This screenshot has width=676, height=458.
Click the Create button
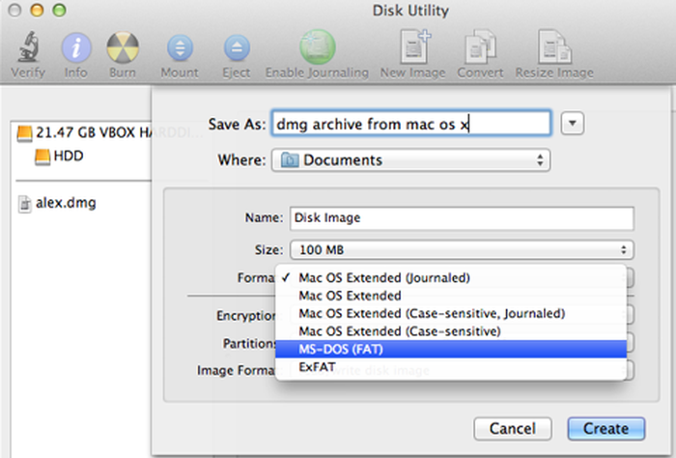pyautogui.click(x=606, y=429)
